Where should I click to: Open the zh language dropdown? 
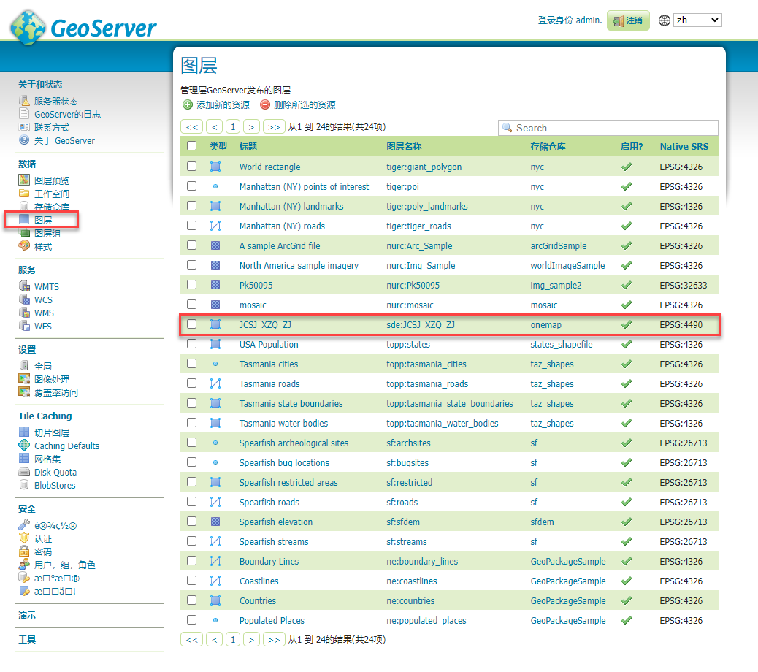point(697,20)
